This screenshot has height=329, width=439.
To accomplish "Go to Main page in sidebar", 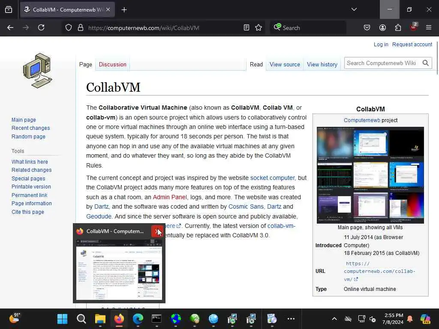I will [24, 120].
